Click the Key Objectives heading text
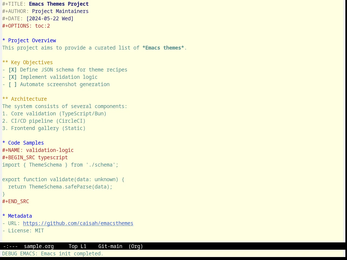The image size is (347, 260). (32, 62)
